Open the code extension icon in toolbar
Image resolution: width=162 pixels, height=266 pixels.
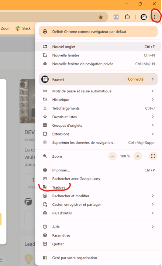pos(116,17)
